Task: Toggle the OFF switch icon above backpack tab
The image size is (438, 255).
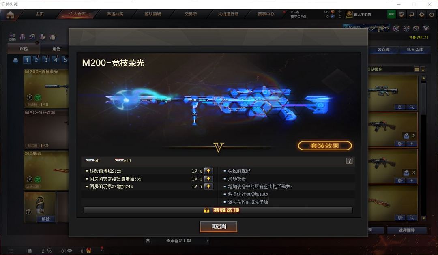Action: [x=12, y=37]
